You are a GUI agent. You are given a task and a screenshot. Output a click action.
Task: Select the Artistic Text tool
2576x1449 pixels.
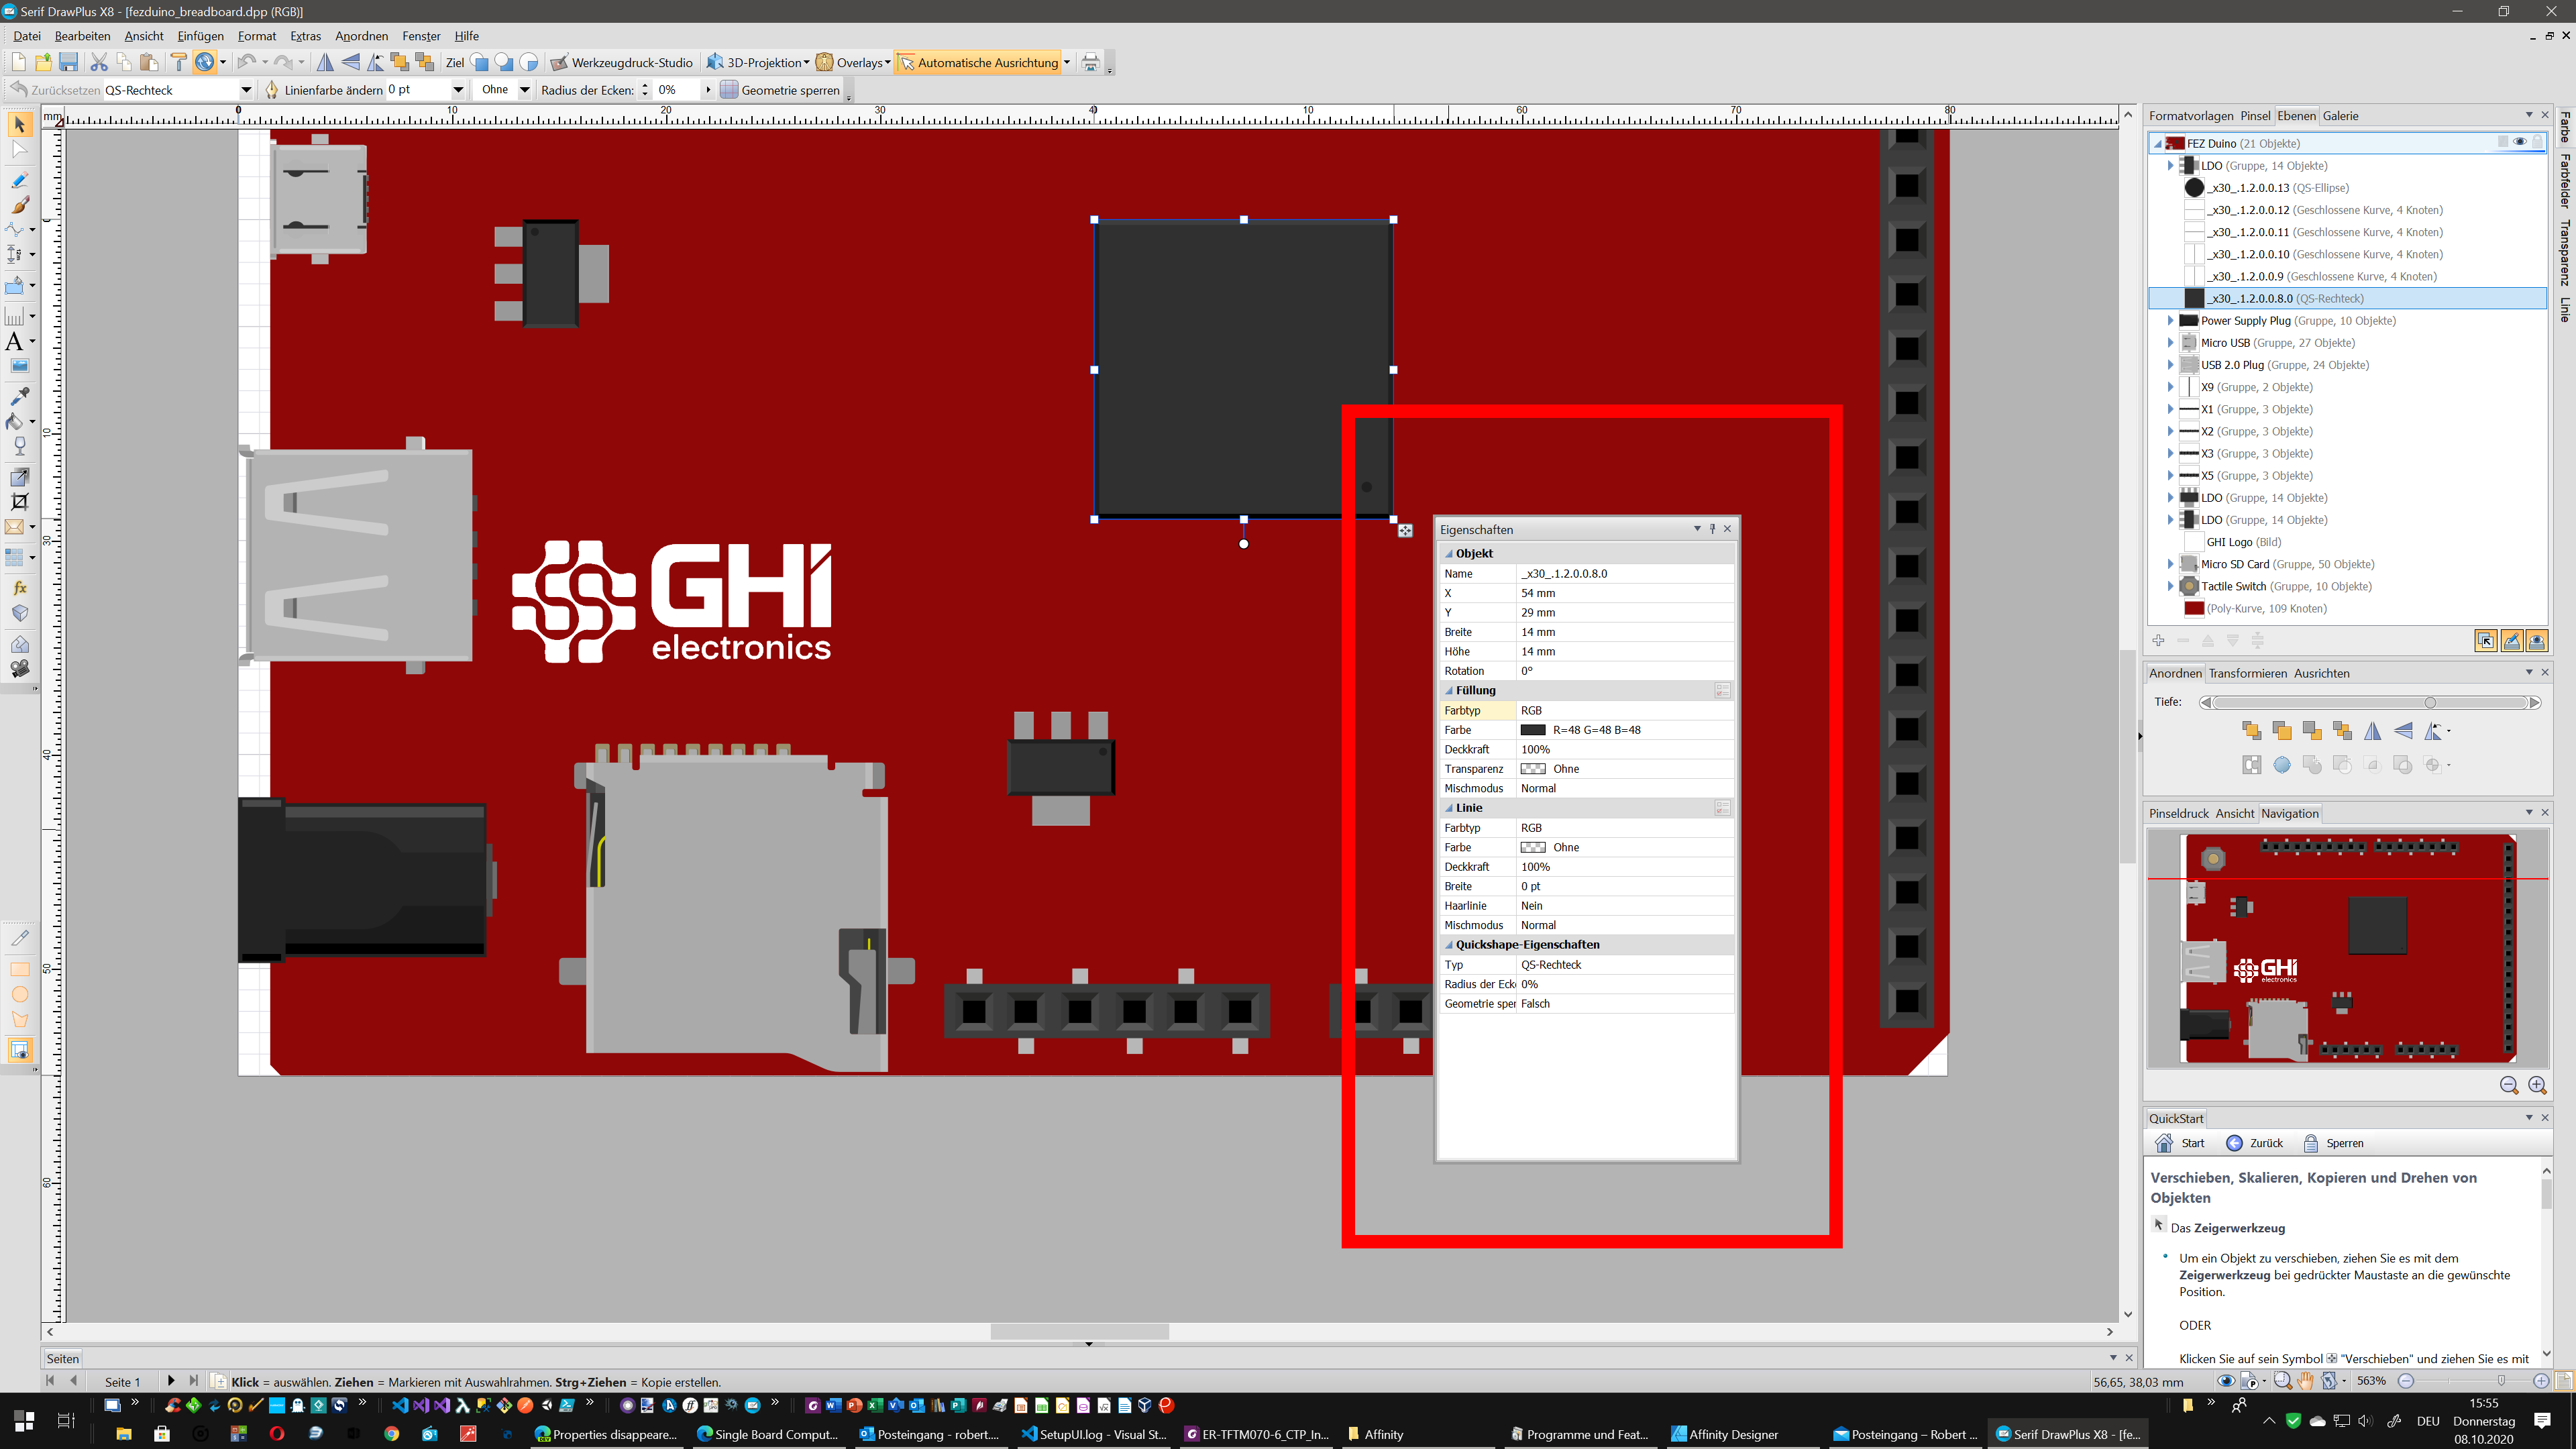click(14, 342)
